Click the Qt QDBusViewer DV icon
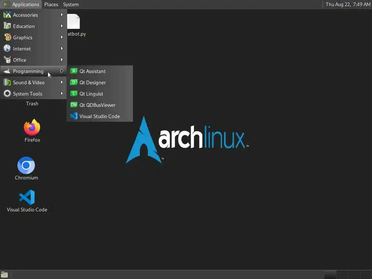The width and height of the screenshot is (372, 279). pos(73,105)
